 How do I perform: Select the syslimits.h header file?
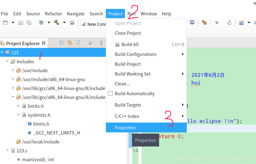(x=39, y=115)
